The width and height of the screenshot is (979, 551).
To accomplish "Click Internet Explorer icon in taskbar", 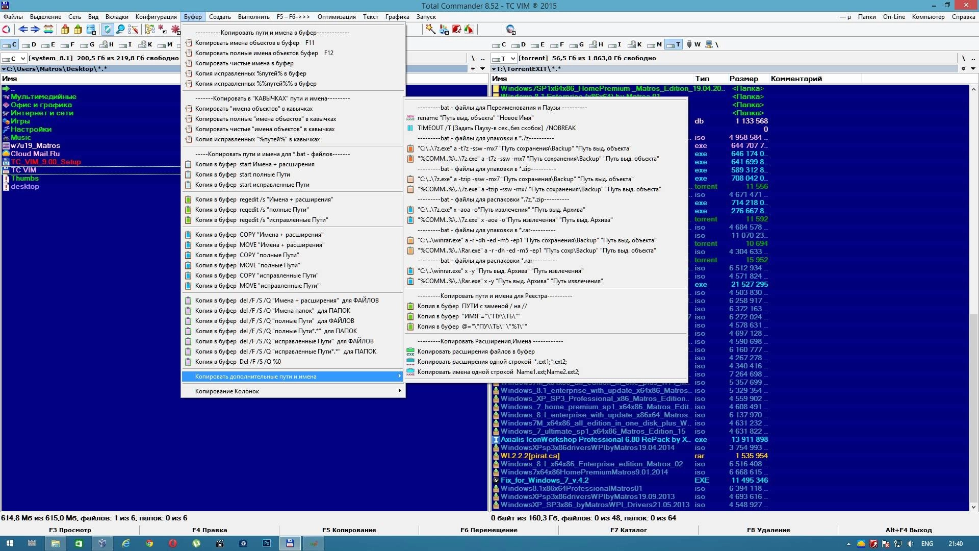I will tap(126, 543).
